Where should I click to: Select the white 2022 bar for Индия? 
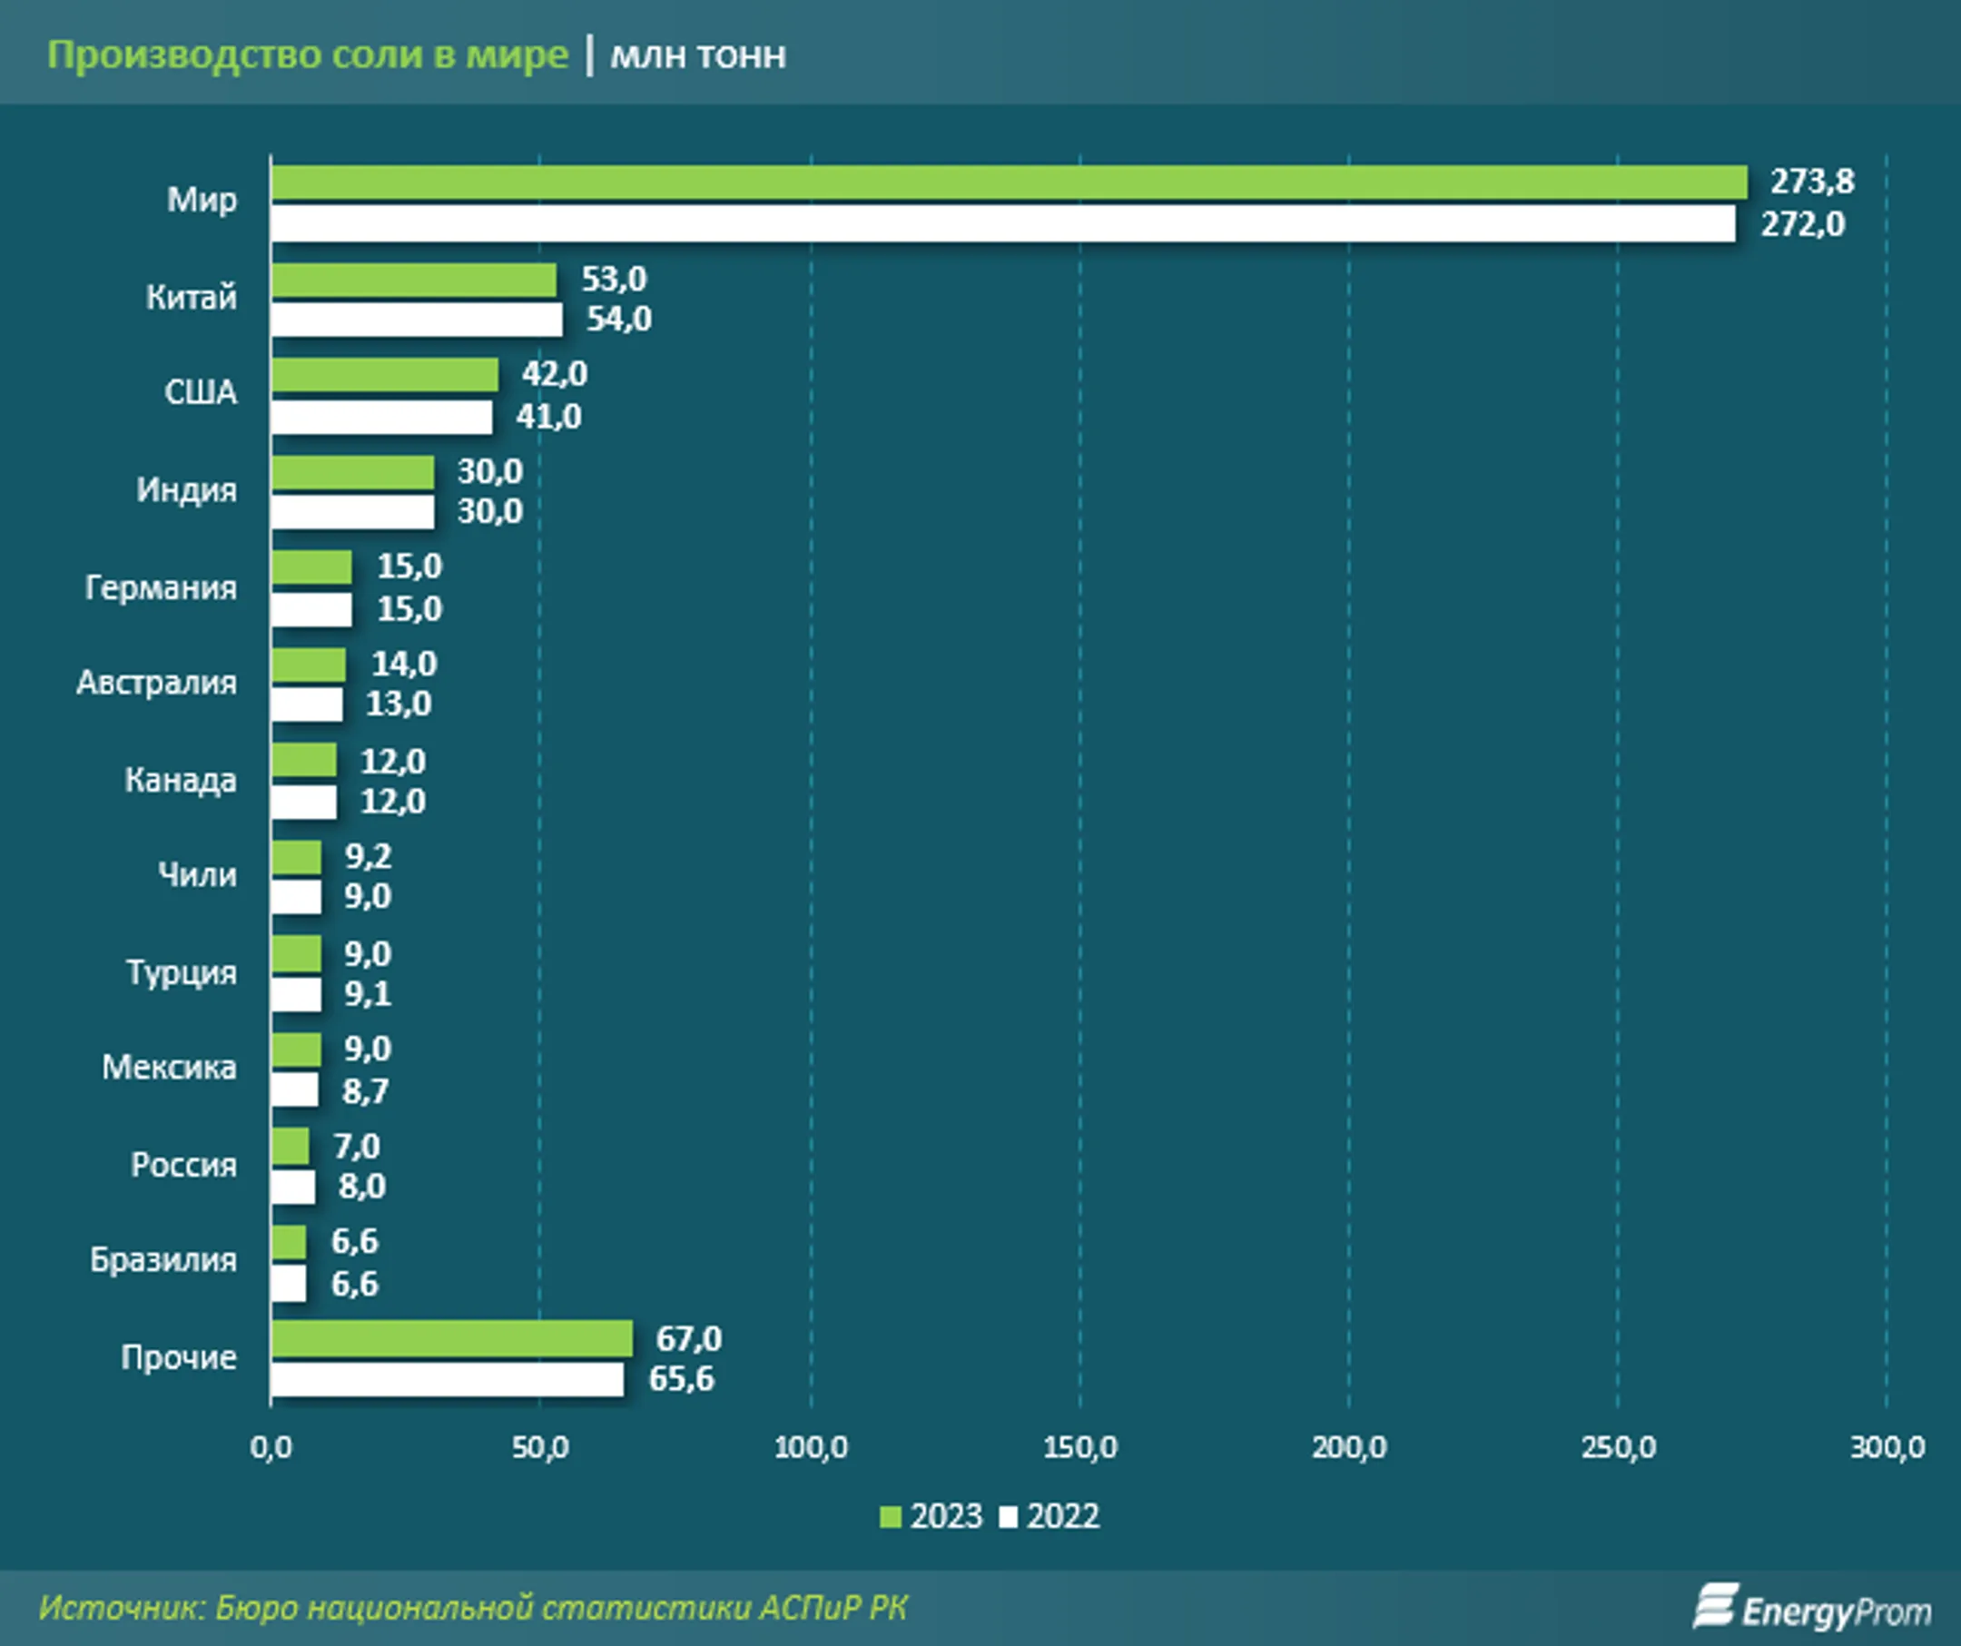point(353,512)
